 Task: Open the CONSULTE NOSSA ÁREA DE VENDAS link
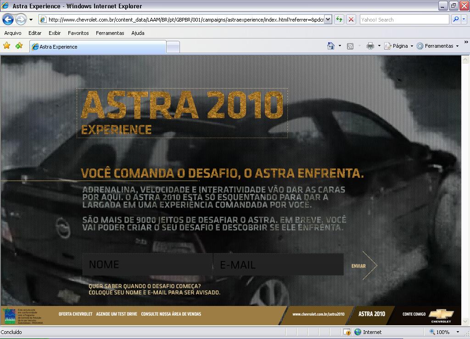(x=171, y=314)
